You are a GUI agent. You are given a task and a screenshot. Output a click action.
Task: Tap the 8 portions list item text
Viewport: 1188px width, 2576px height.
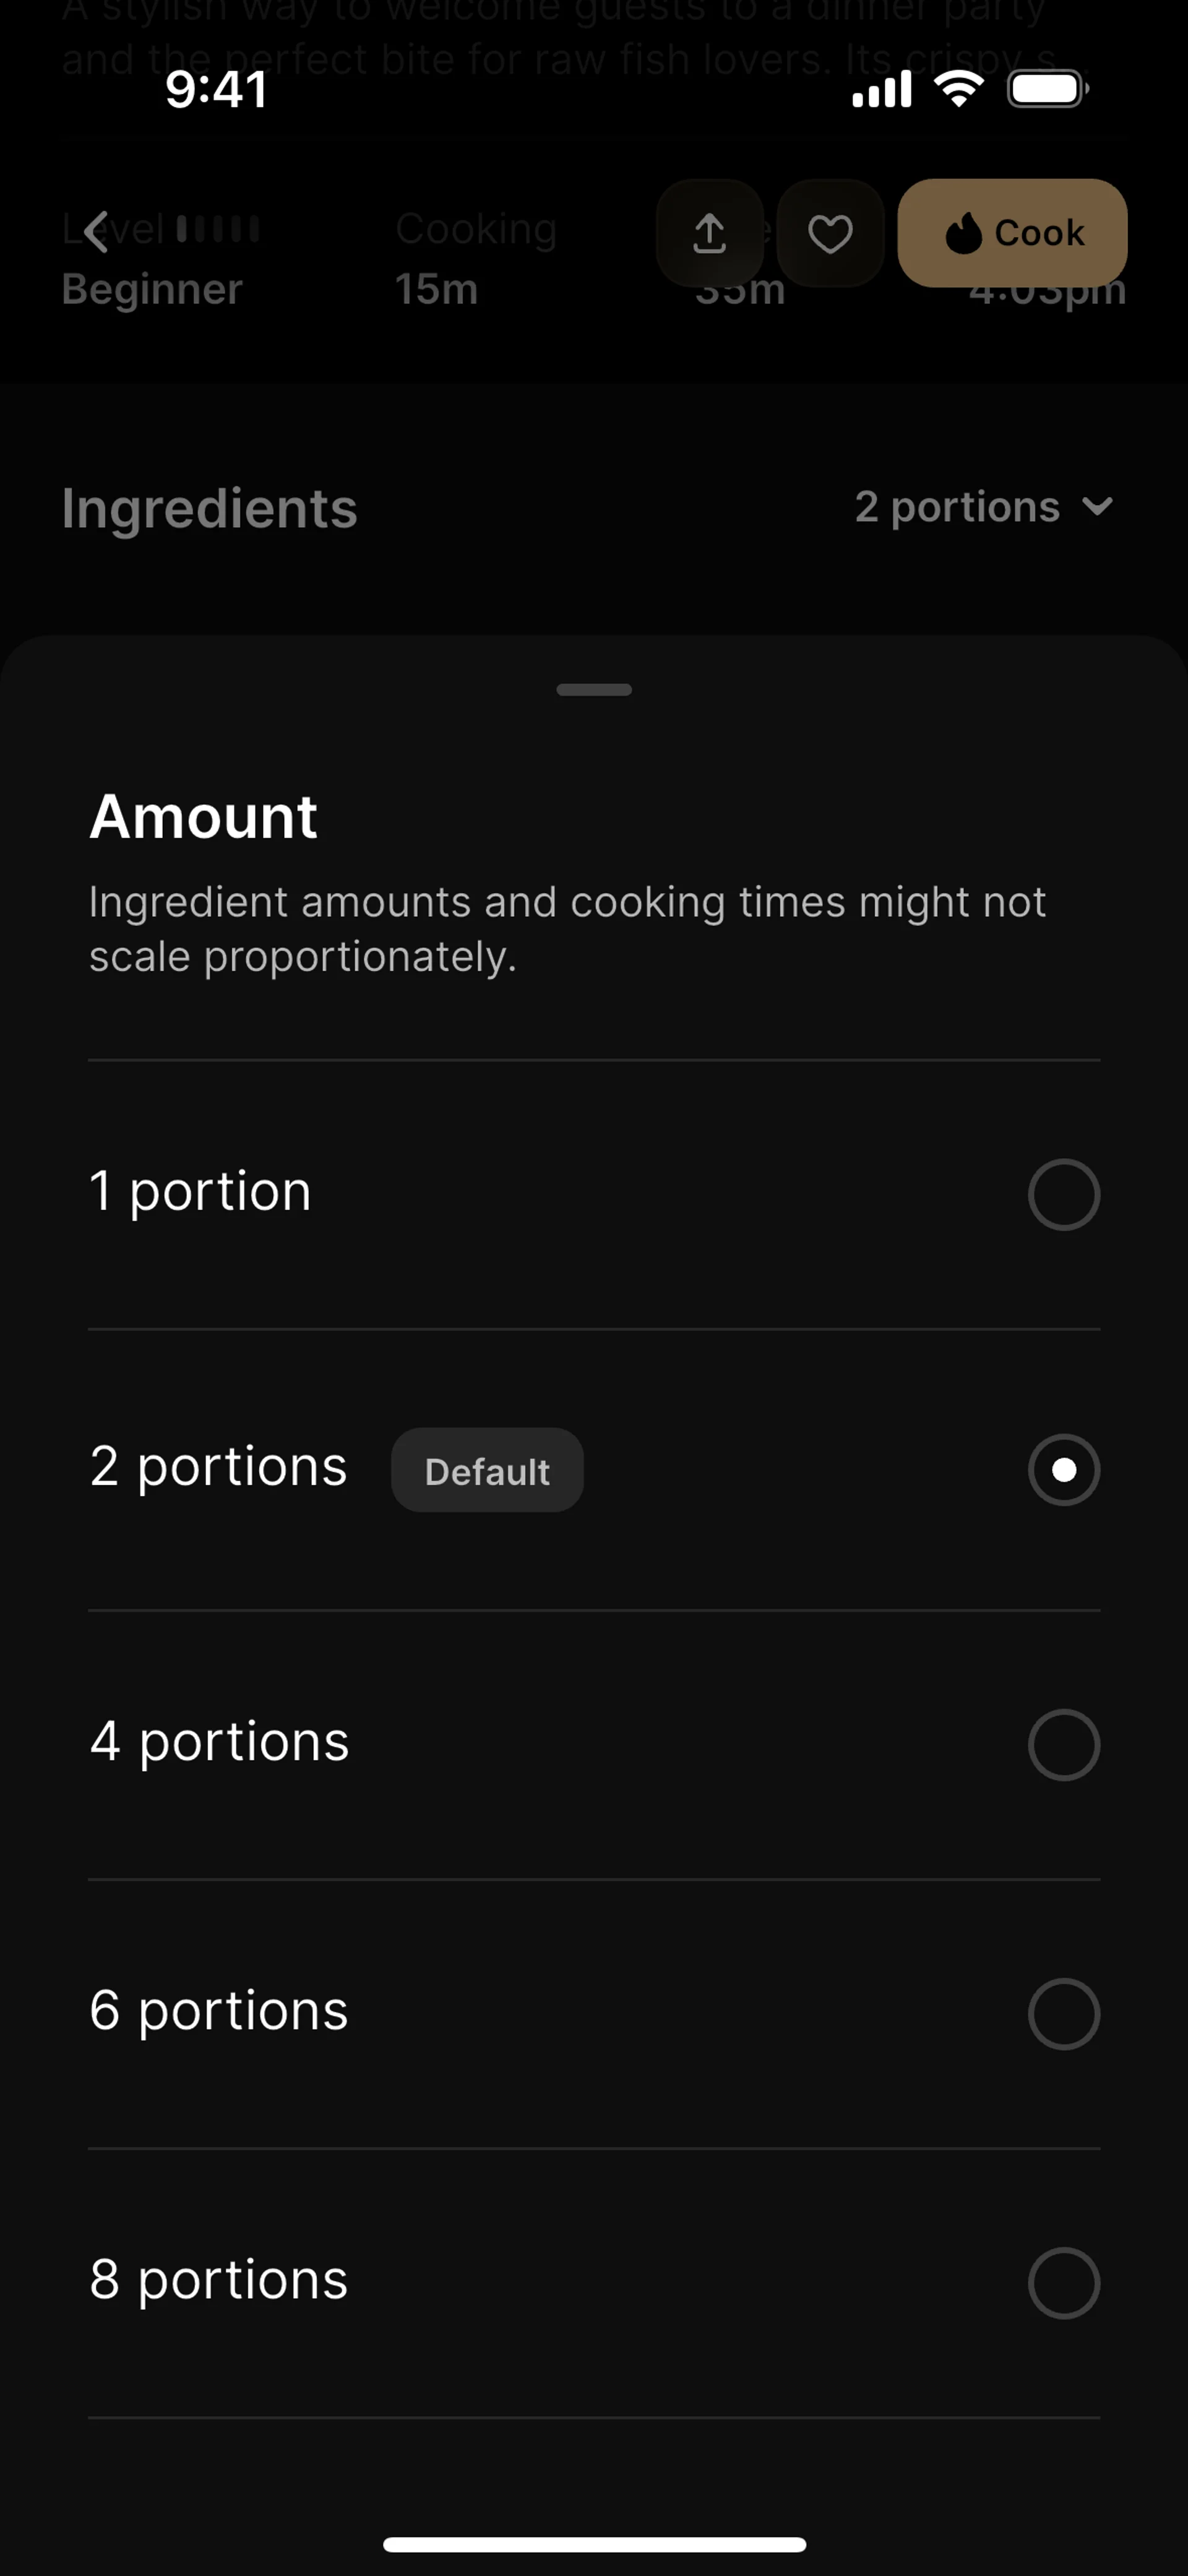[x=219, y=2280]
